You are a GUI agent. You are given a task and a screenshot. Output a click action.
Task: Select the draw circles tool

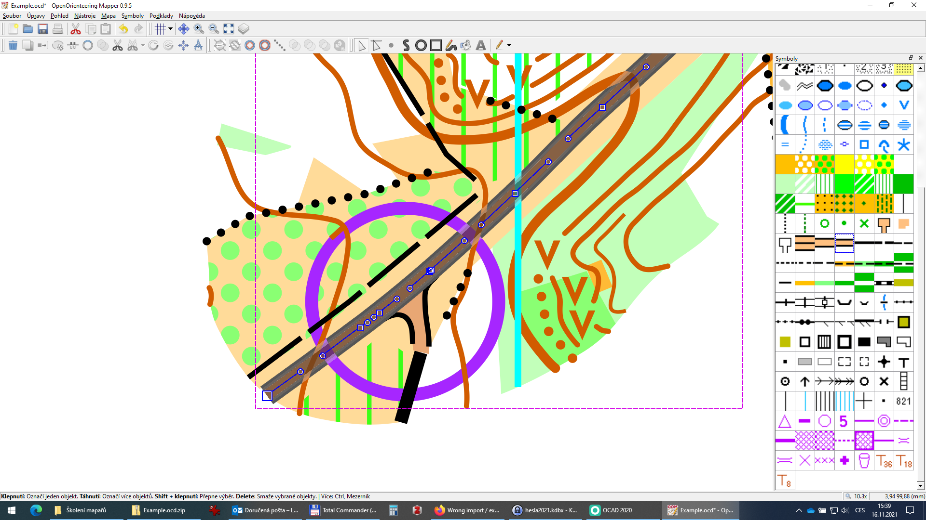(421, 45)
